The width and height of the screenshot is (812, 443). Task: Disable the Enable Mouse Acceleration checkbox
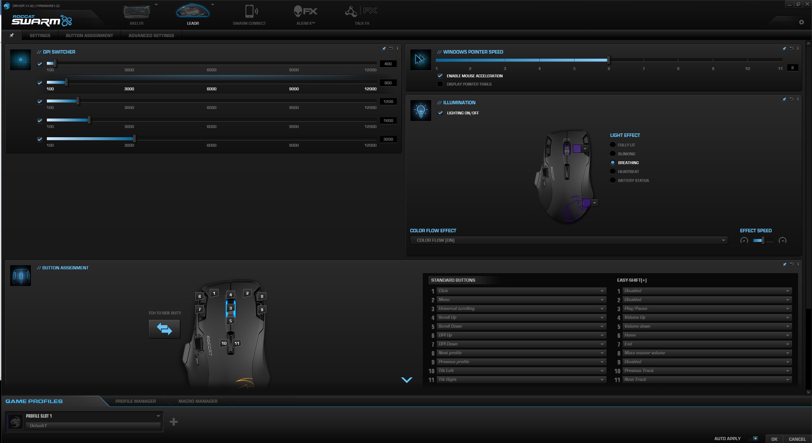coord(440,76)
